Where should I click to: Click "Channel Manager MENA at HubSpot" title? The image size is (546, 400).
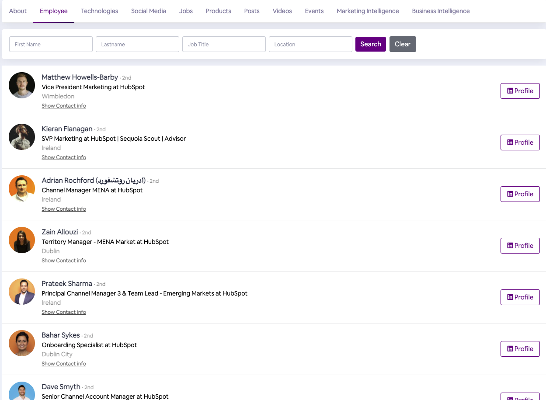tap(92, 190)
